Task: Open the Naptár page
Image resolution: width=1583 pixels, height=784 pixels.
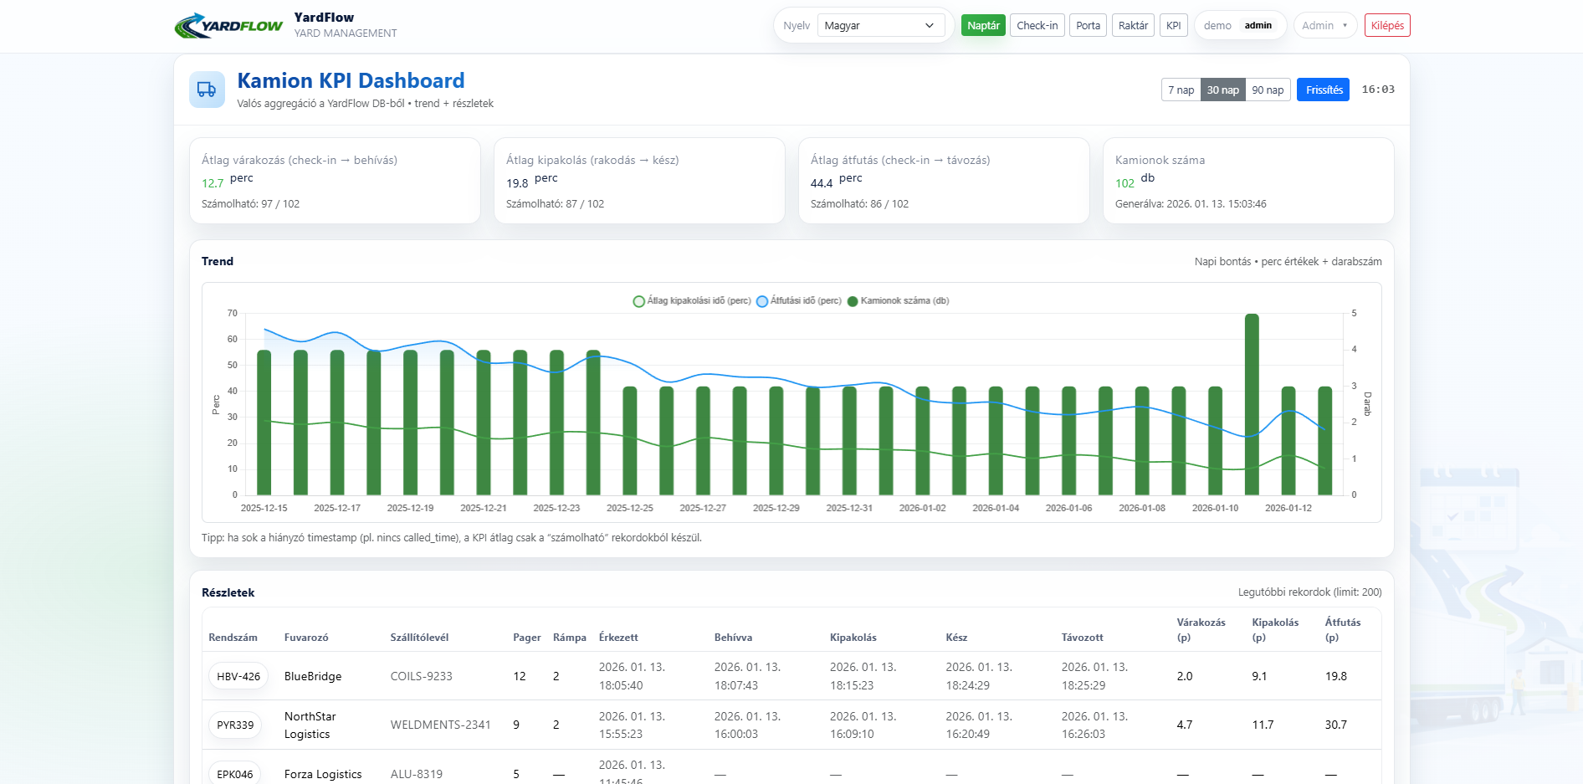Action: (x=983, y=26)
